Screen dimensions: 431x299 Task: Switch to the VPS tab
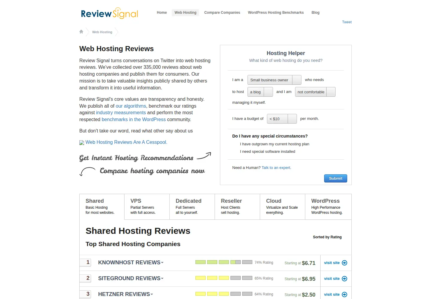[147, 207]
